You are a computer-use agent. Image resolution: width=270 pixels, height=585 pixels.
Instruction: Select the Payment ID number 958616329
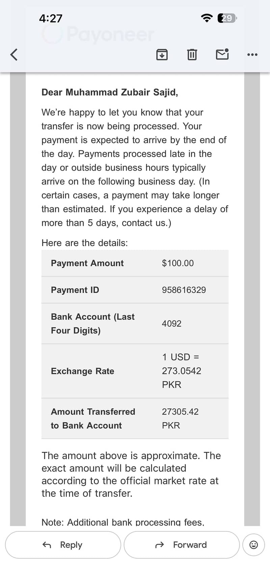tap(184, 290)
